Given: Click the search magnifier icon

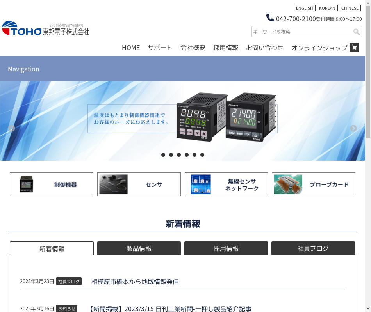Looking at the screenshot, I should 356,32.
